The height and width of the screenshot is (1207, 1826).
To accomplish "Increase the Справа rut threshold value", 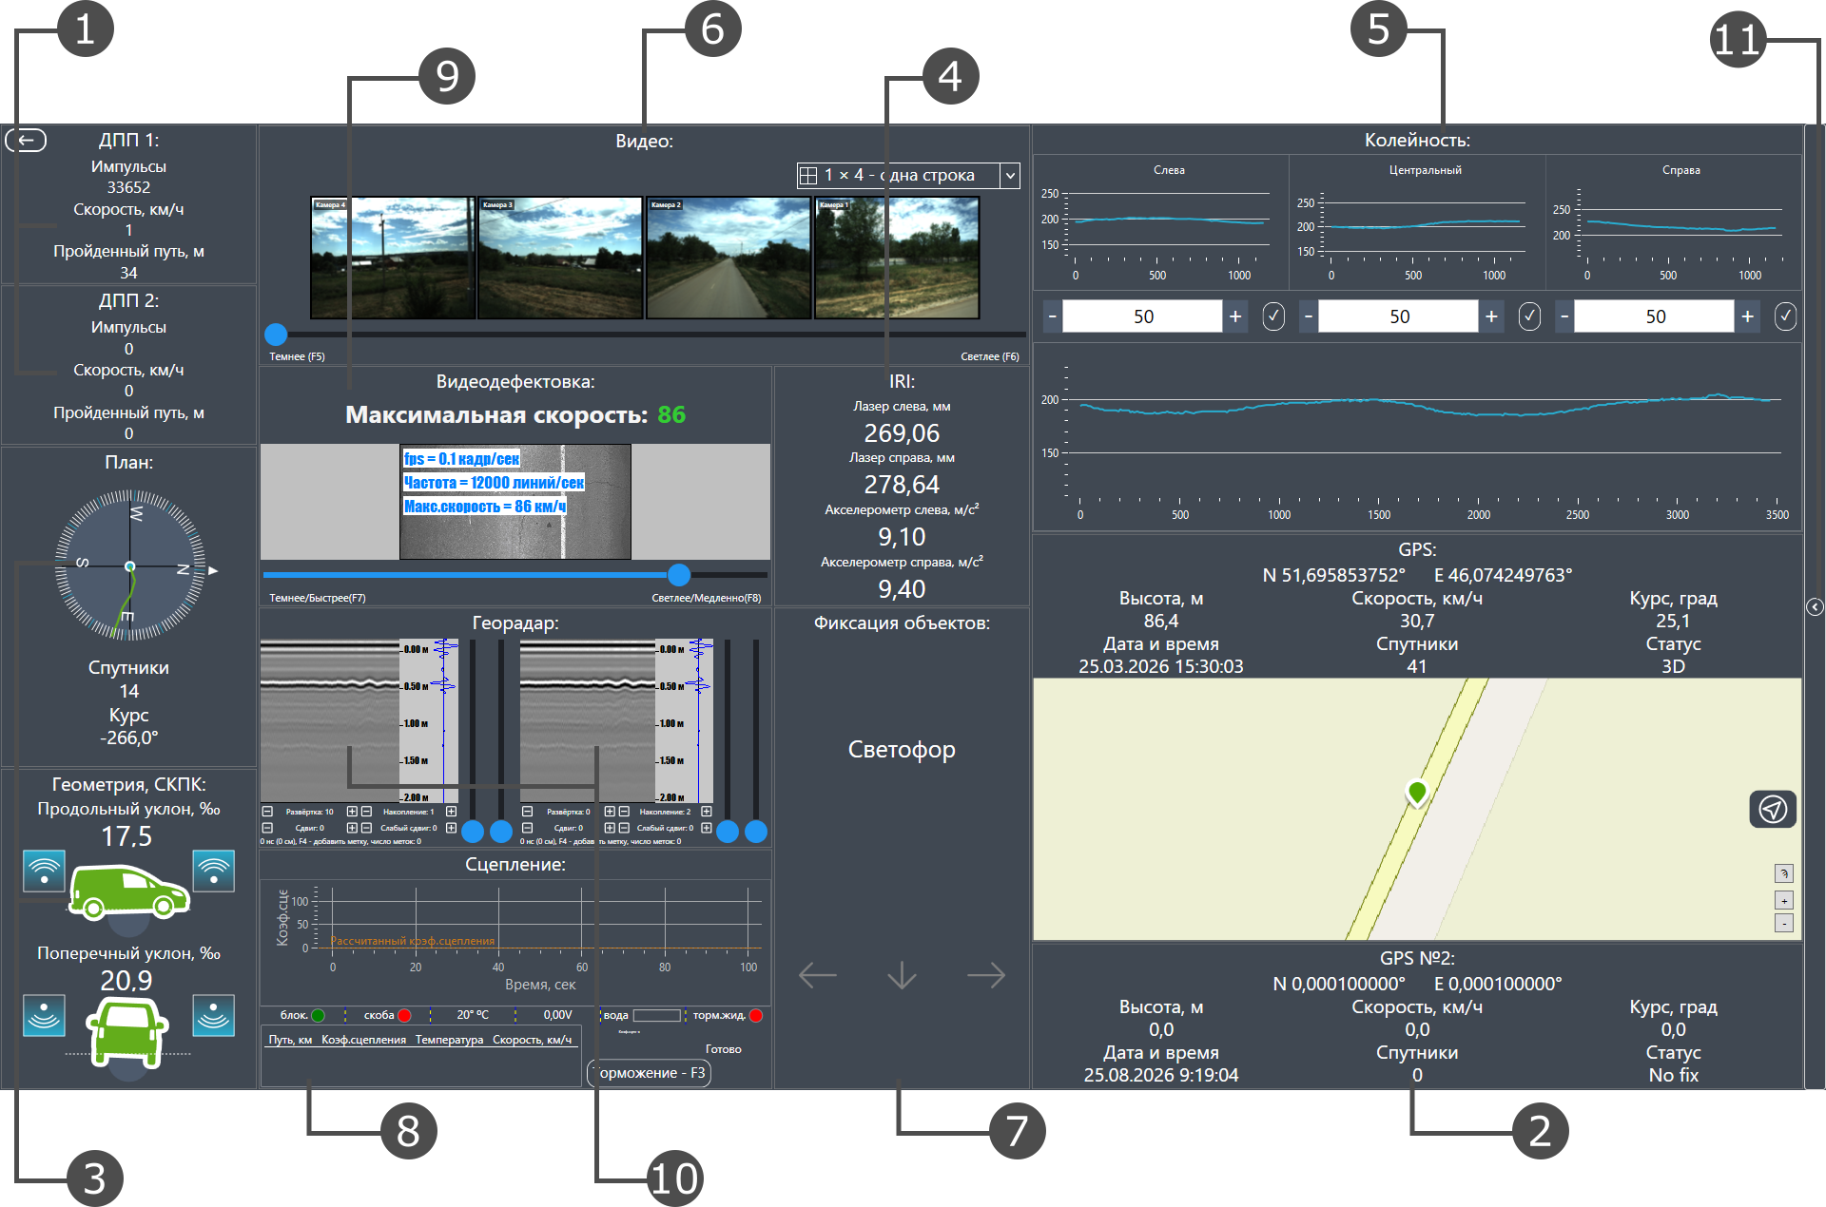I will click(1748, 316).
